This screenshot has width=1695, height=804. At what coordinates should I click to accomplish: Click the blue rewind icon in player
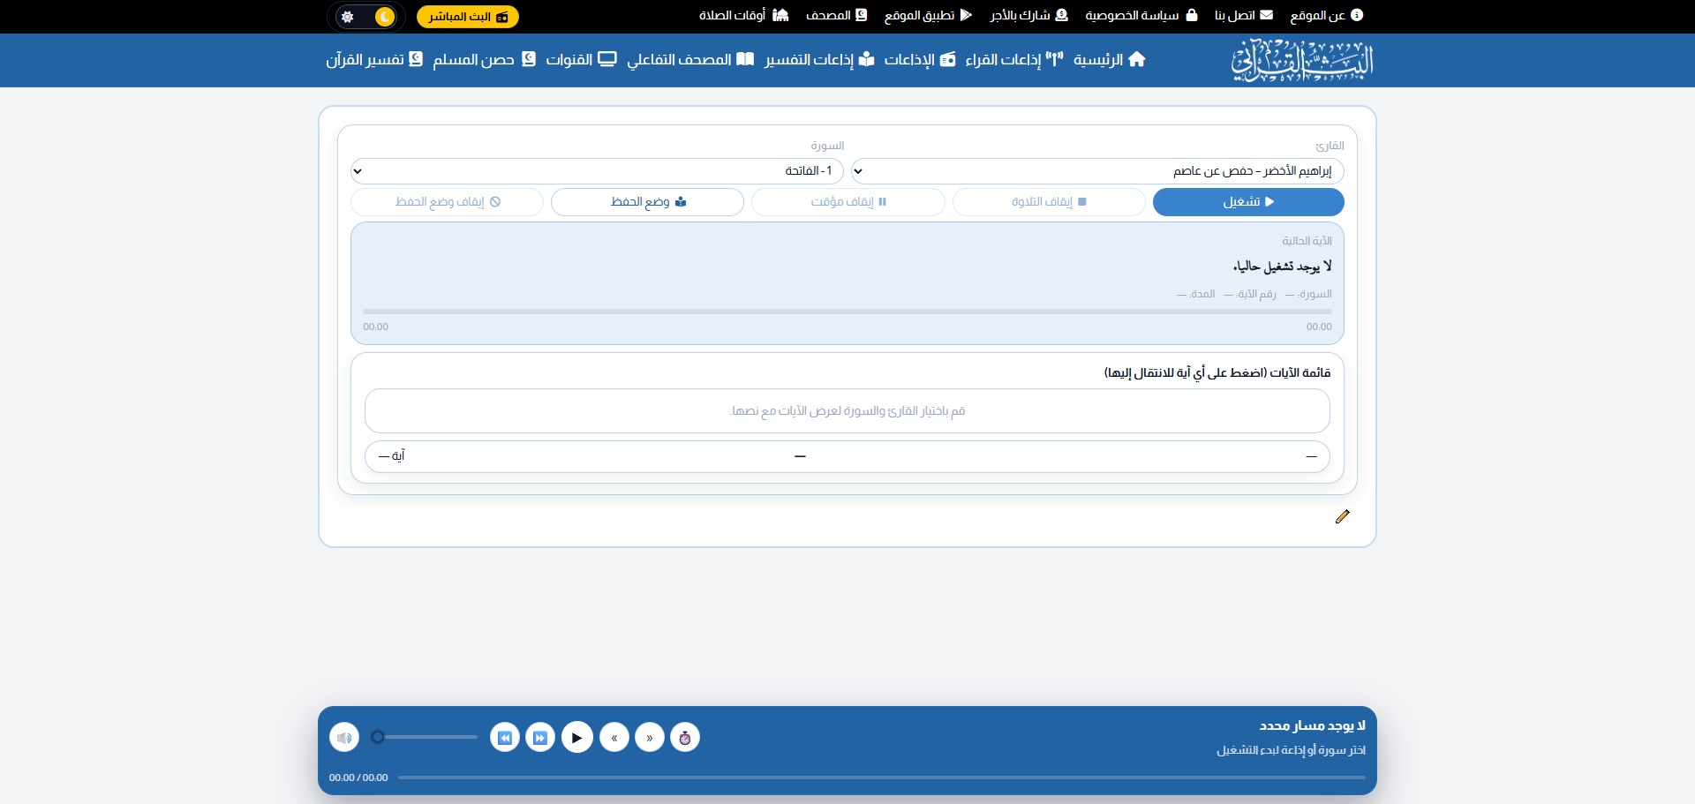click(x=505, y=738)
